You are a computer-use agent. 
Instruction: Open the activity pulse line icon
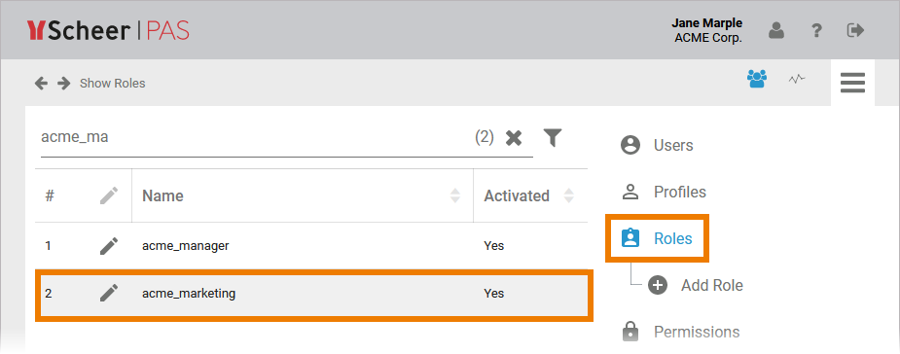click(x=797, y=79)
